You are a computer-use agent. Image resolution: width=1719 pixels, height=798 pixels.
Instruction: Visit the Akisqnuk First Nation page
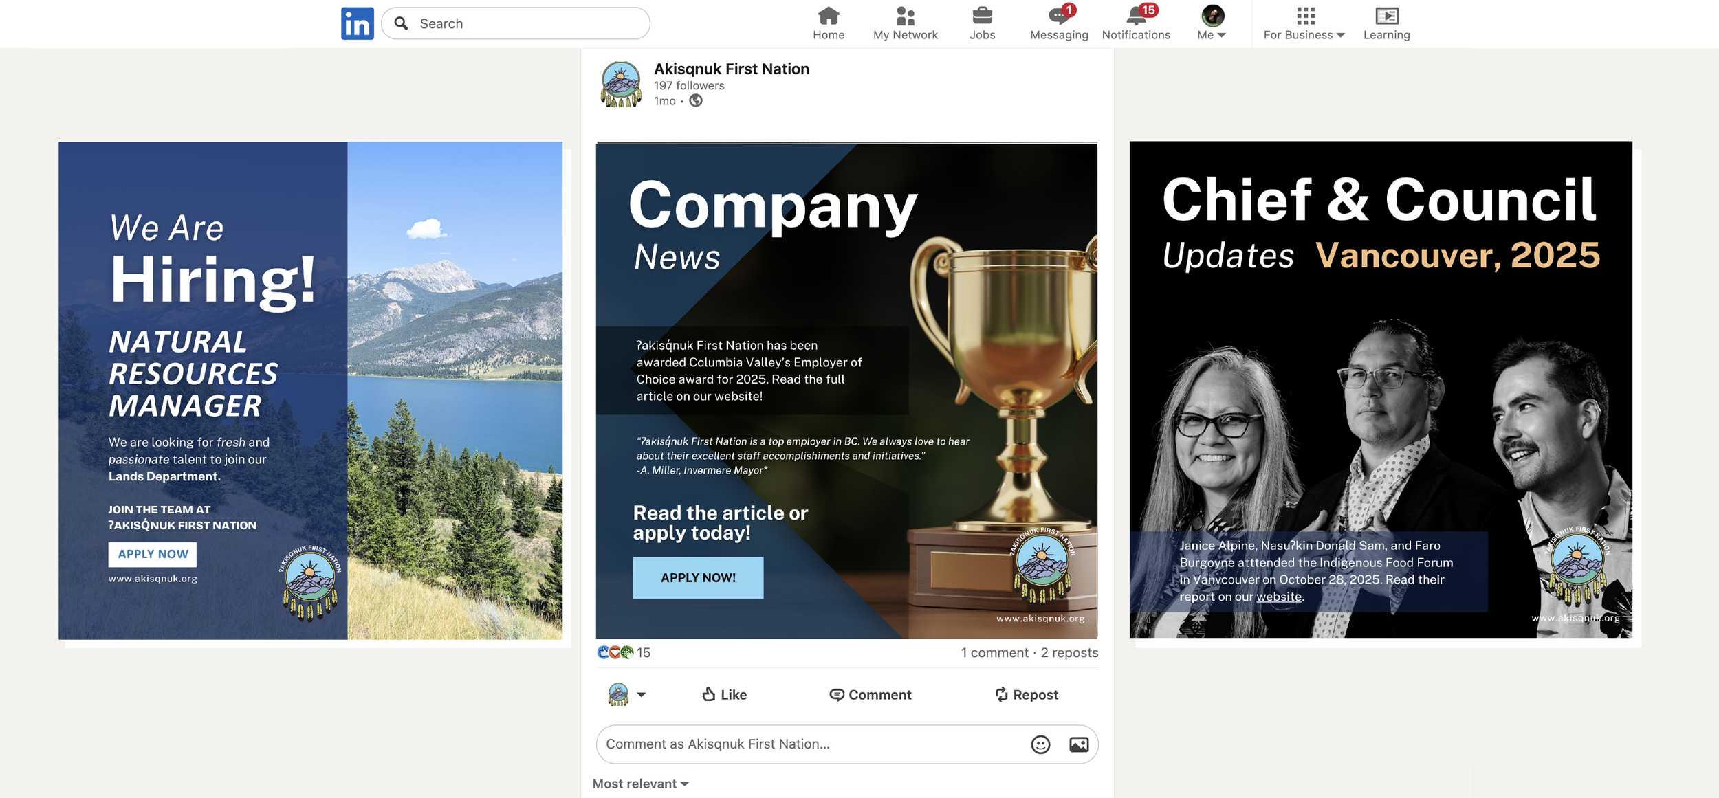(x=731, y=69)
